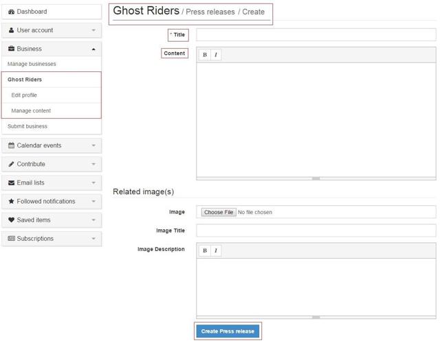Click the User account person icon
This screenshot has width=440, height=343.
pyautogui.click(x=11, y=30)
